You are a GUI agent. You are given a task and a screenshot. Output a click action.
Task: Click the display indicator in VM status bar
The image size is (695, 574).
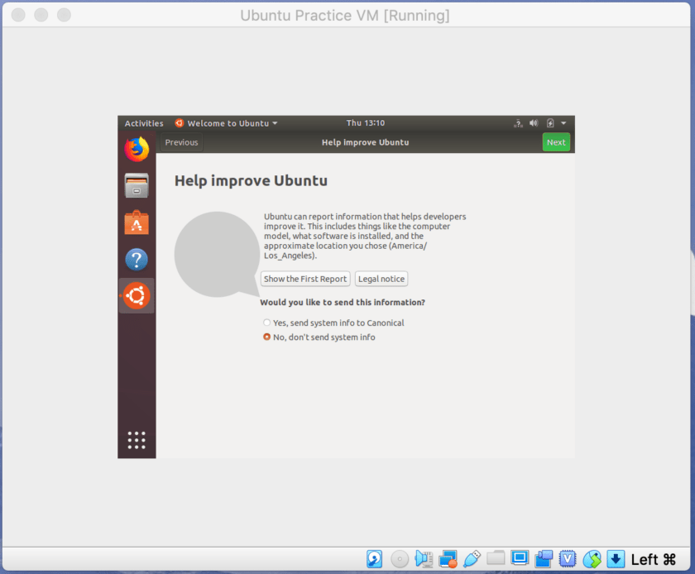coord(520,558)
